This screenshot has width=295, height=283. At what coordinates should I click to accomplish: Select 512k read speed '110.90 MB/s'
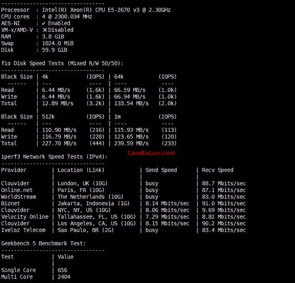click(59, 130)
